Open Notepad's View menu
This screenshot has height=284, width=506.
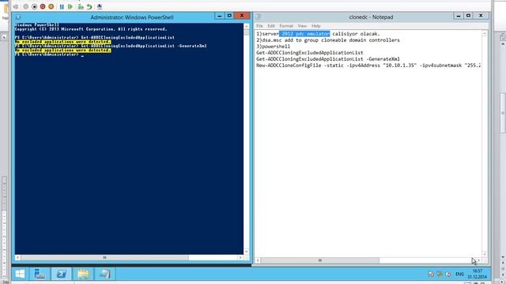pos(302,26)
